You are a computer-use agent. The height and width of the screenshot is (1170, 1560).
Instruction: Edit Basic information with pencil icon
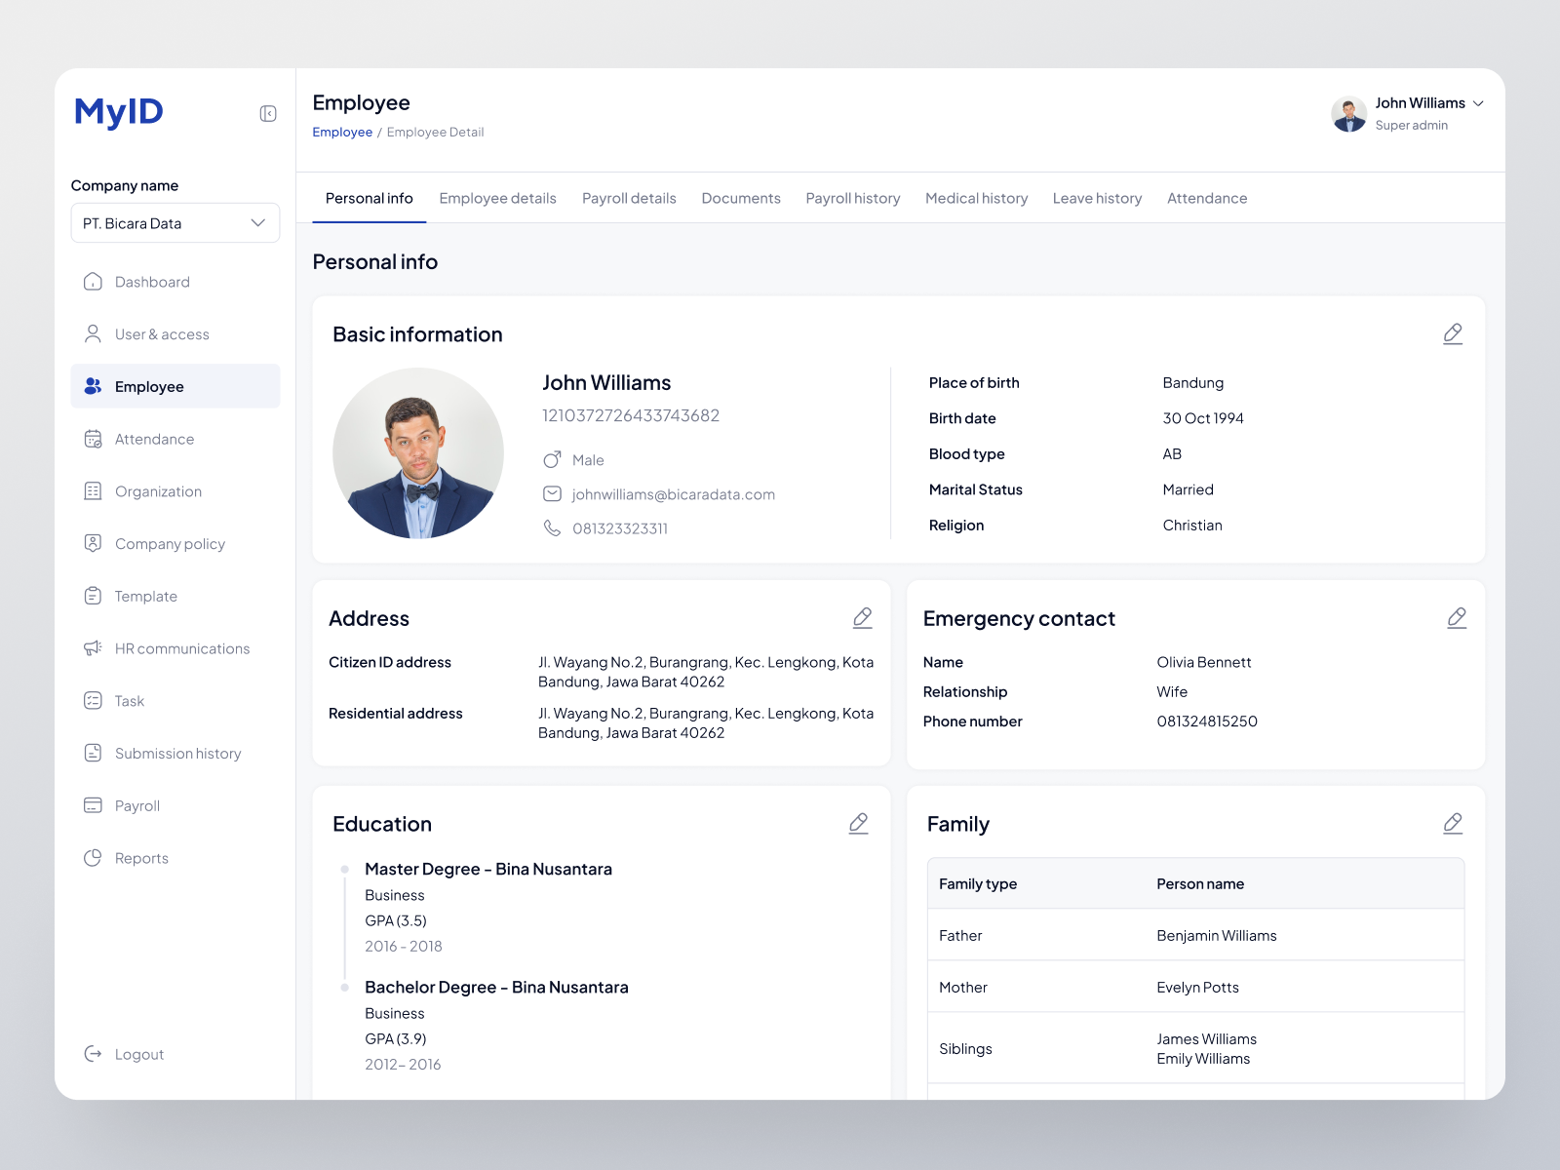point(1453,333)
